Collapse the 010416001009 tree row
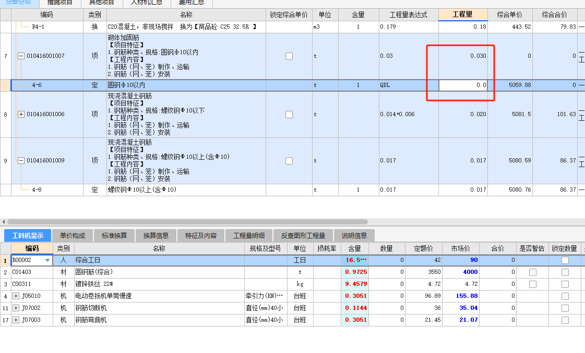Viewport: 585px width, 353px height. (x=21, y=160)
